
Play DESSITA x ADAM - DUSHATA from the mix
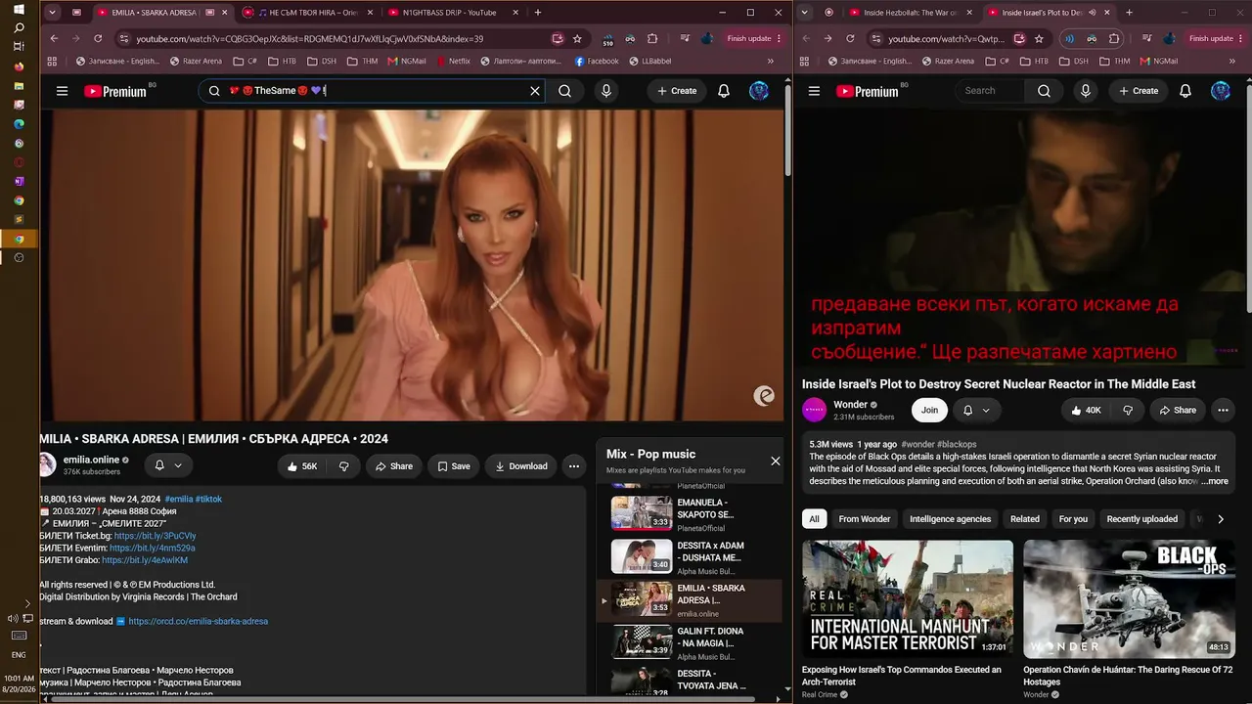691,556
